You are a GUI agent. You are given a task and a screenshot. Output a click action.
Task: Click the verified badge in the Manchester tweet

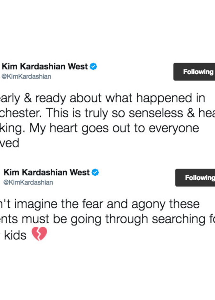pos(93,67)
